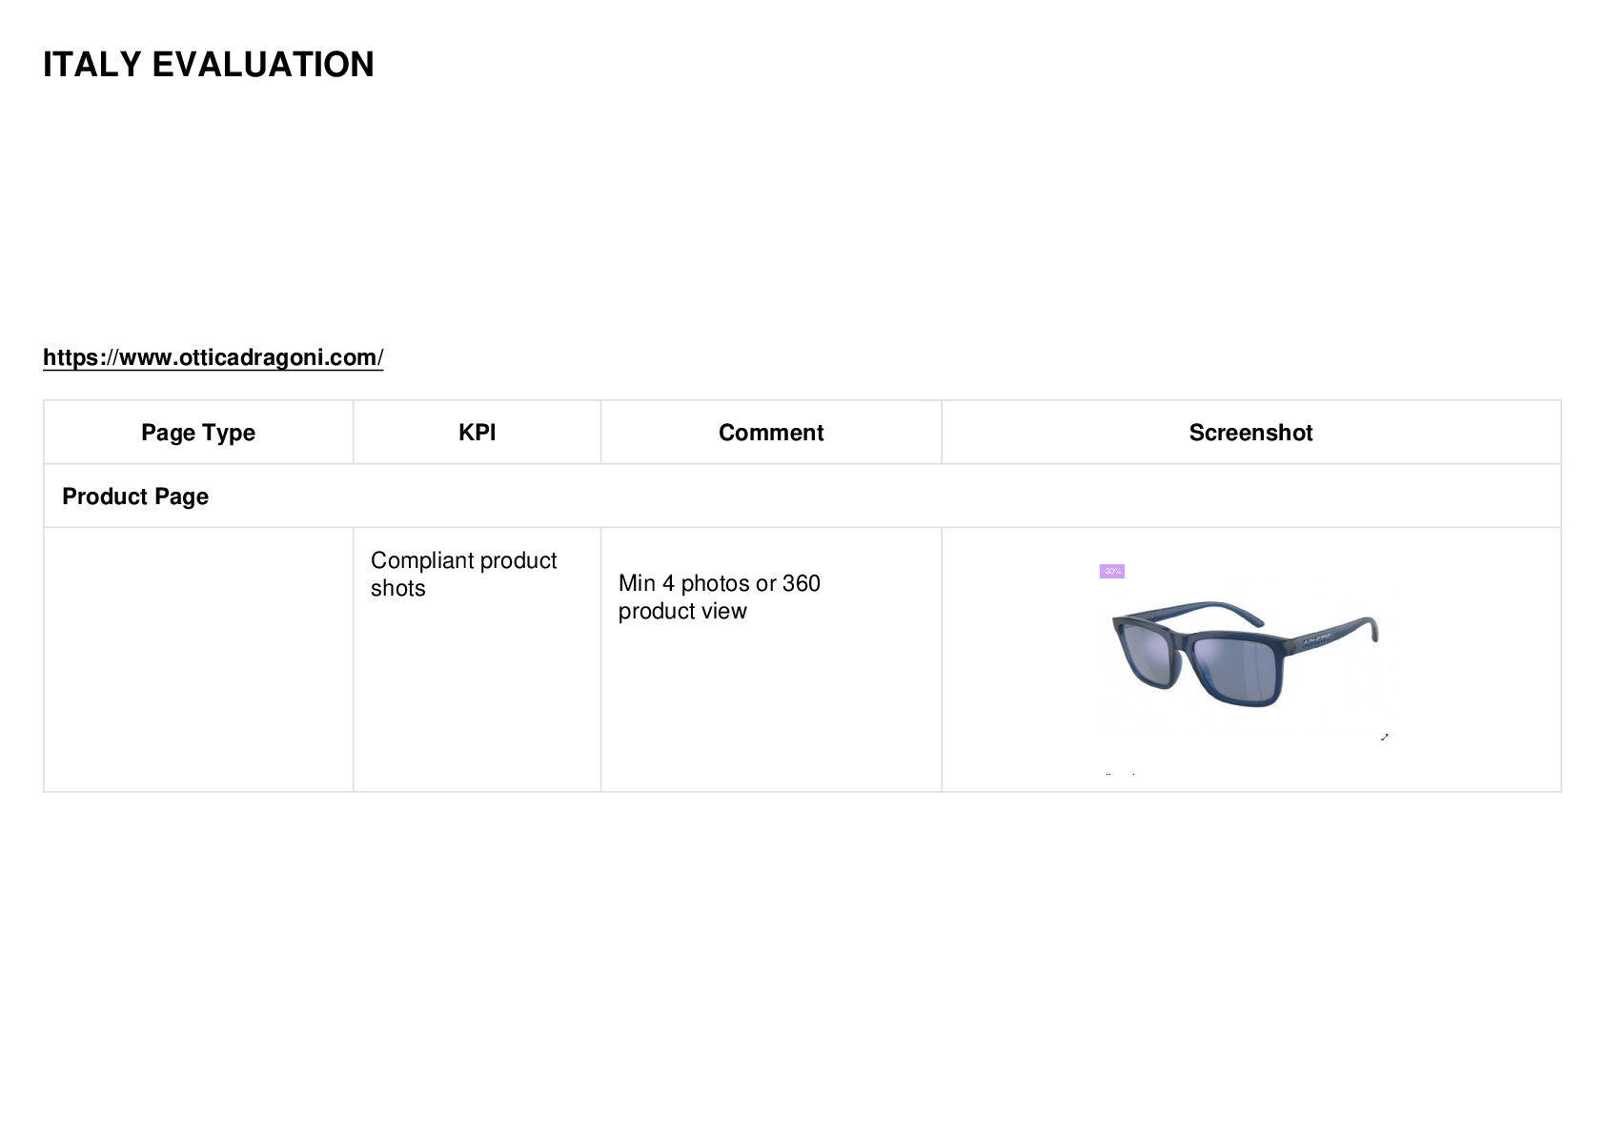The image size is (1605, 1135).
Task: Select the Page Type column header
Action: [x=198, y=433]
